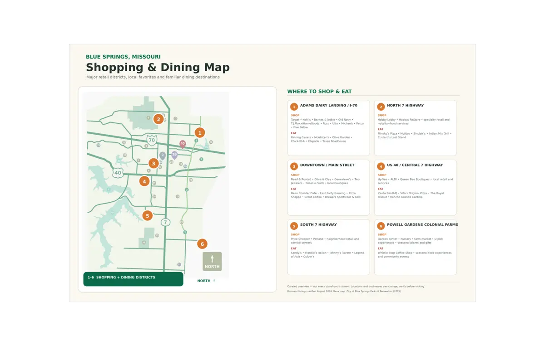Click the 'US 40 / CENTRAL 7 HIGHWAY' card title
This screenshot has height=346, width=545.
click(x=415, y=165)
